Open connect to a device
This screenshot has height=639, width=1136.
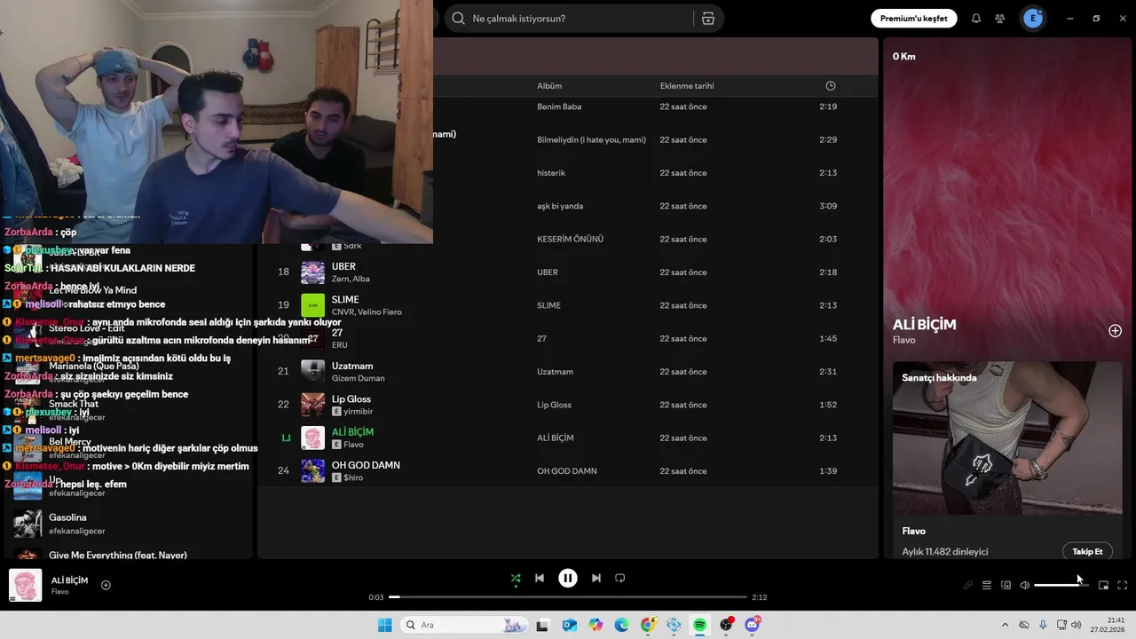point(1006,585)
